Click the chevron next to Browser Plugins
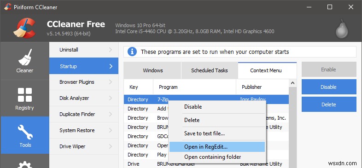Image resolution: width=362 pixels, height=168 pixels. coord(111,82)
